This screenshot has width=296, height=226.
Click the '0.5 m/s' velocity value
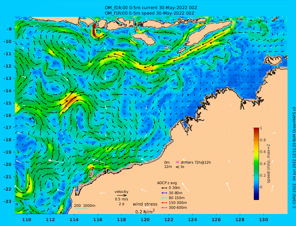coord(121,199)
